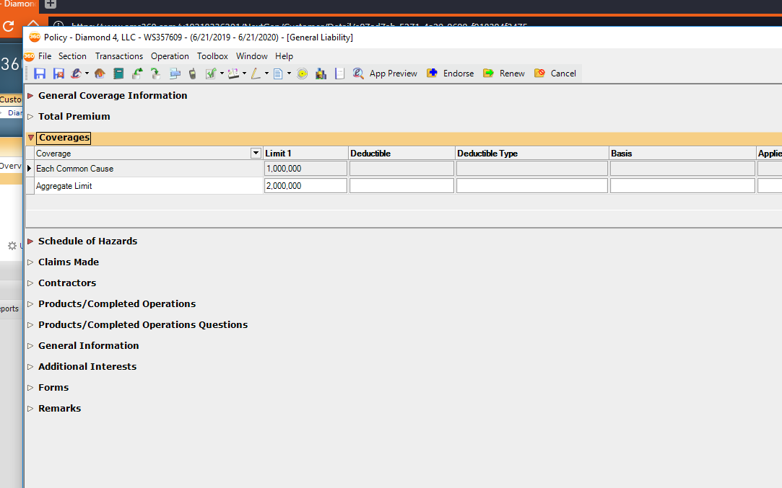Open the Coverage column header dropdown arrow
The image size is (782, 488).
[256, 154]
